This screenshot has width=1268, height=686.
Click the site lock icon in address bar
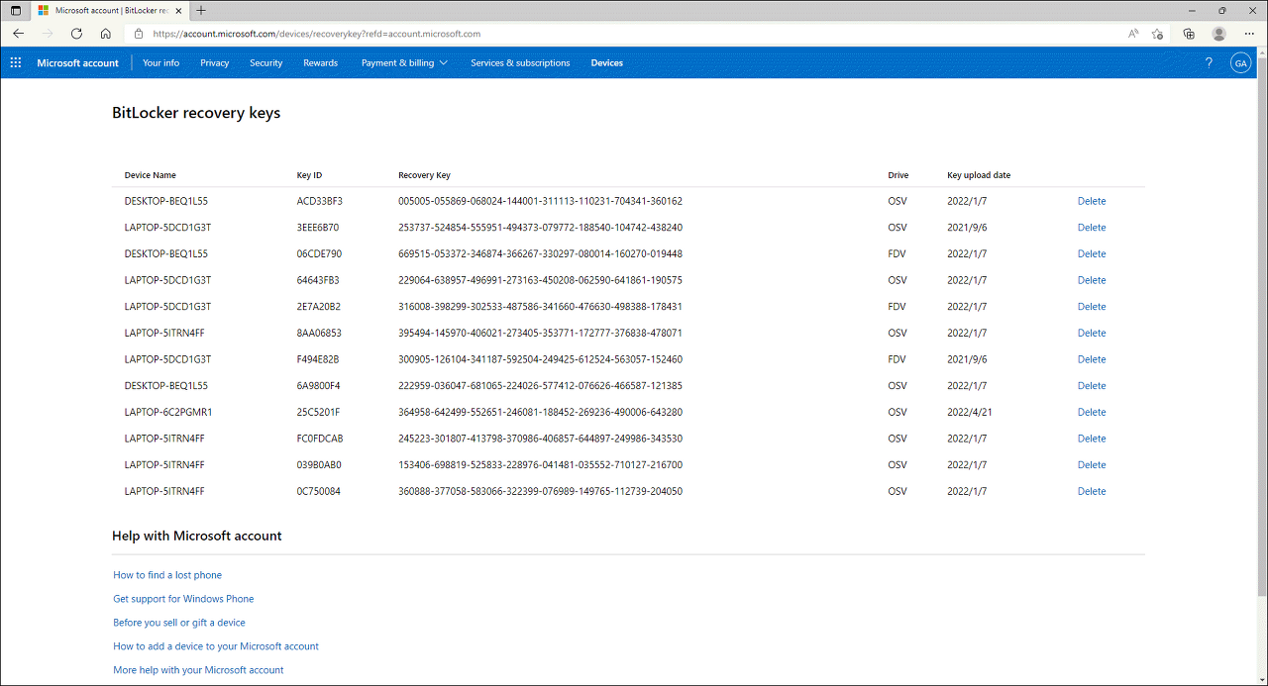(140, 34)
